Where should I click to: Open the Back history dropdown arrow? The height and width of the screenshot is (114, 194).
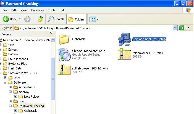tap(20, 19)
